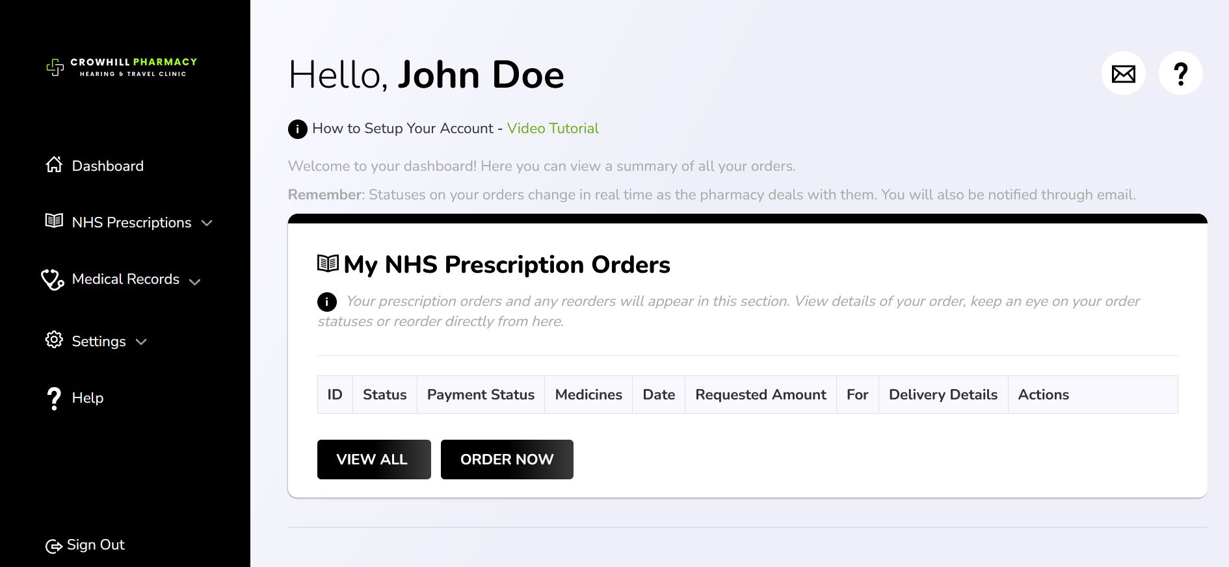
Task: Click the NHS Prescriptions book icon
Action: click(x=54, y=221)
